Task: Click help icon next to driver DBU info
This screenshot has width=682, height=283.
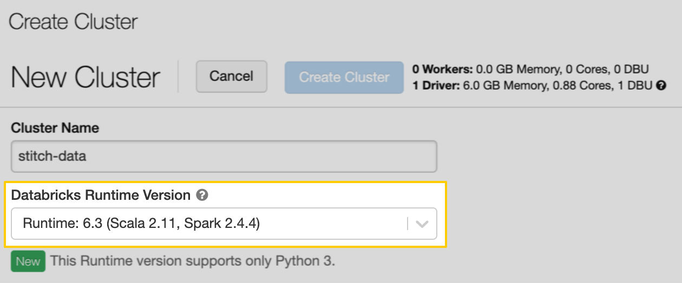Action: [x=661, y=85]
